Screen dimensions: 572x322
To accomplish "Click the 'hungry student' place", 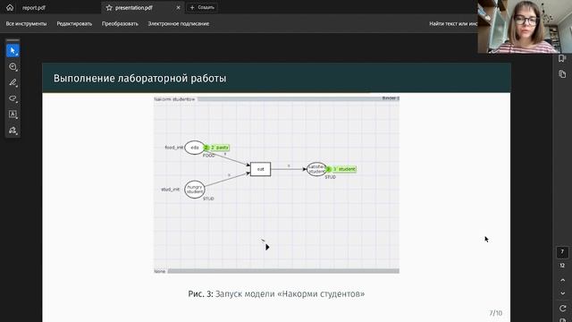I will pos(195,190).
